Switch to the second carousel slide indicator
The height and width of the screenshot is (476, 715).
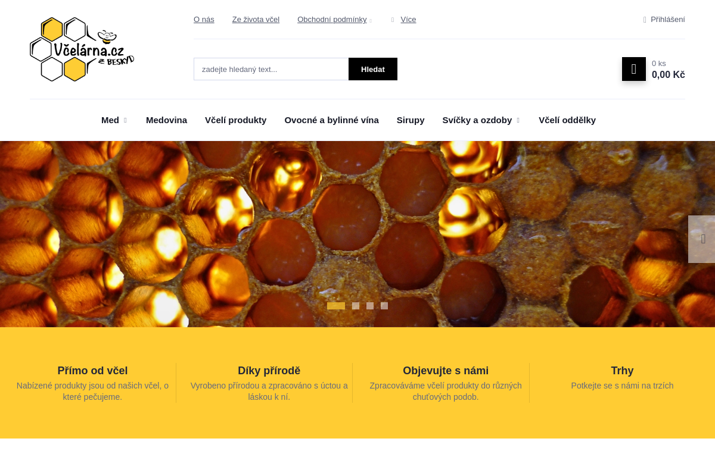pos(356,306)
